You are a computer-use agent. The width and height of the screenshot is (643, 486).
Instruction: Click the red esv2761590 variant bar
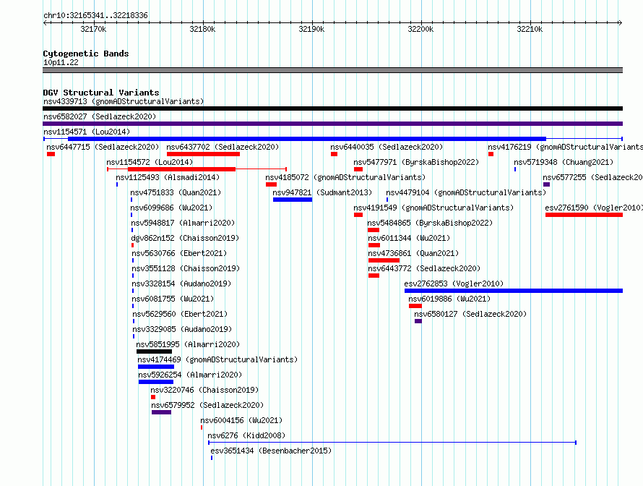pyautogui.click(x=584, y=215)
